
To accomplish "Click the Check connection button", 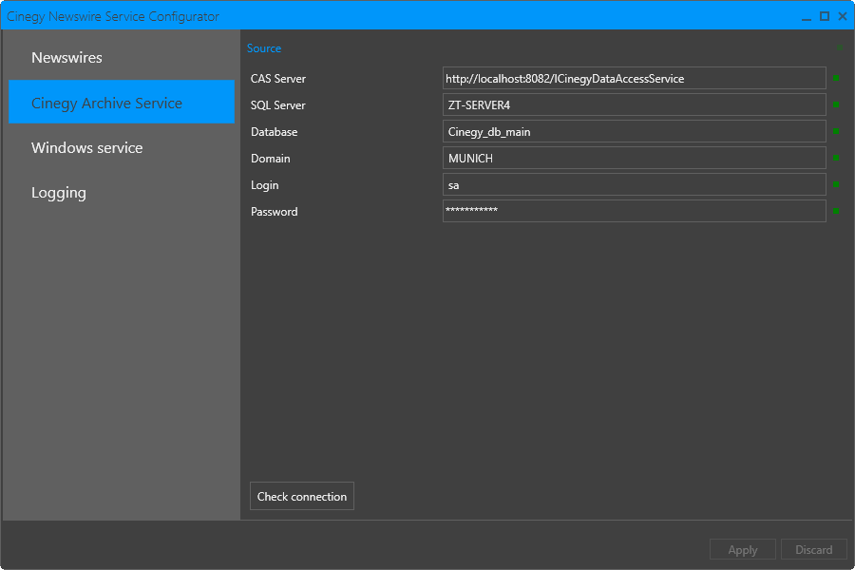I will click(x=302, y=496).
